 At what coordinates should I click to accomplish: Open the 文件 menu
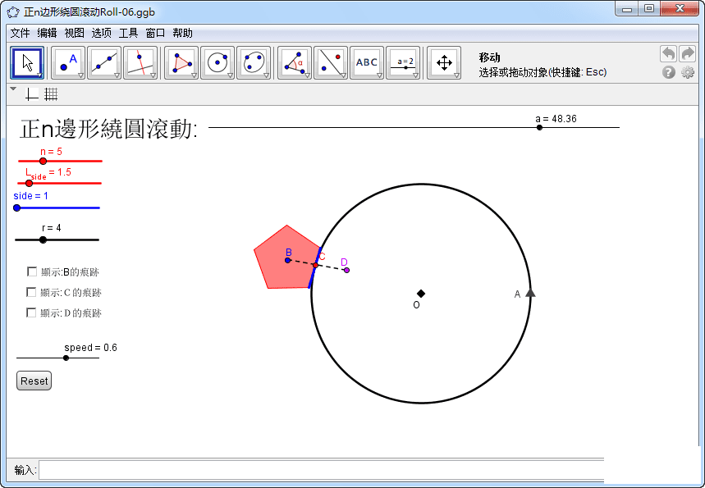21,33
